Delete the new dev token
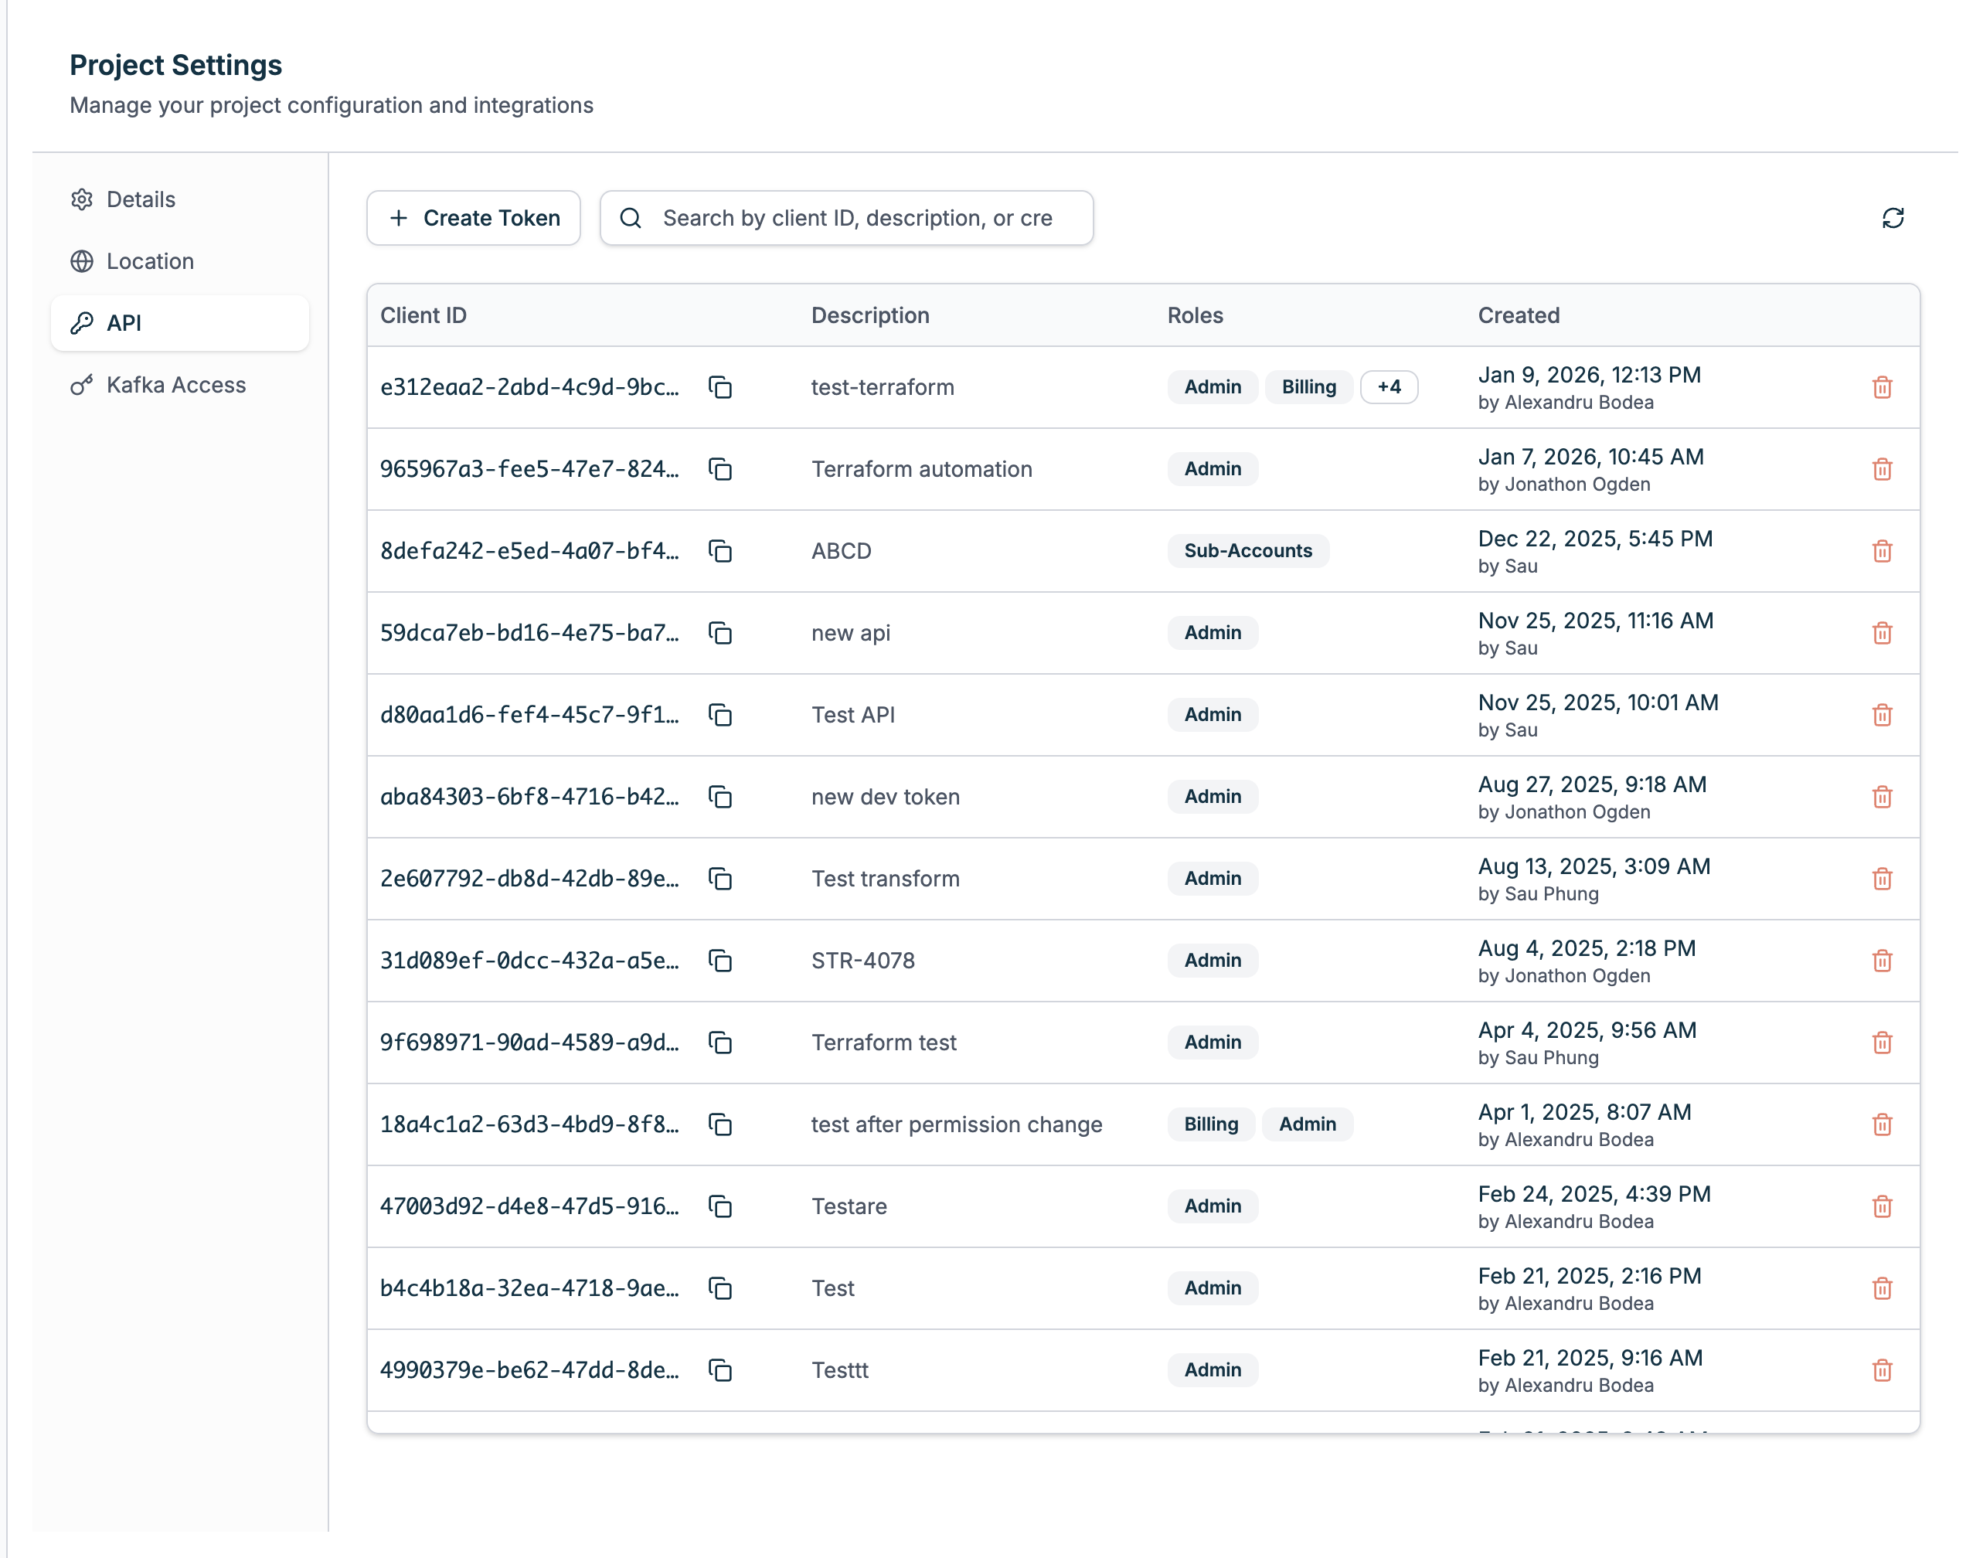The image size is (1983, 1558). click(x=1883, y=796)
